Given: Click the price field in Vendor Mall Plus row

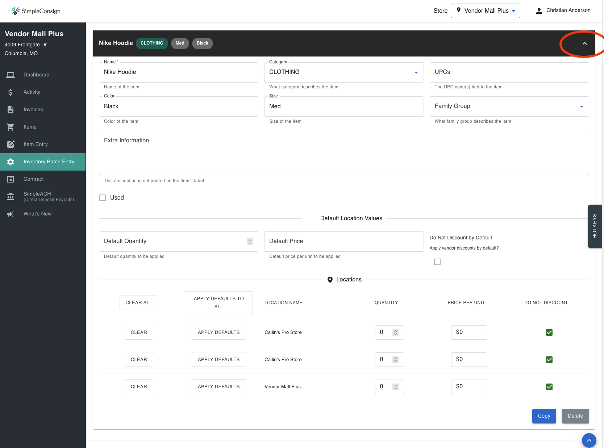Looking at the screenshot, I should (469, 387).
